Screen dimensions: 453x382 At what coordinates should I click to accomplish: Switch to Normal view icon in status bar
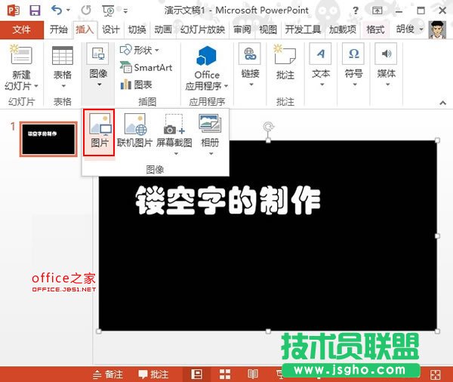[197, 374]
